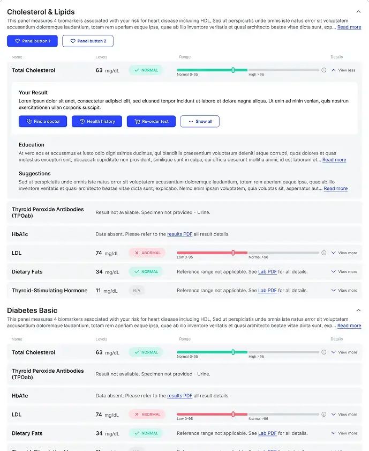Open Health history
Screen dimensions: 369x451
pyautogui.click(x=97, y=121)
